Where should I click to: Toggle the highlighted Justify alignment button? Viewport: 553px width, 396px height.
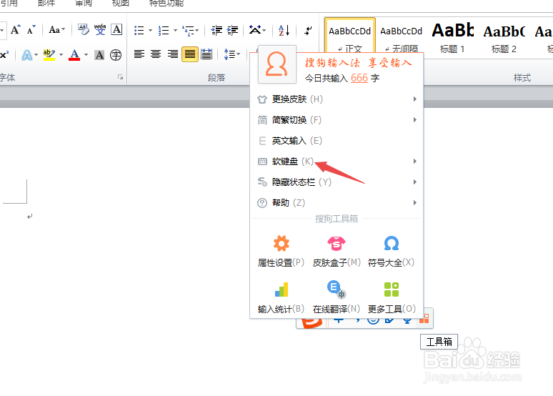tap(190, 54)
